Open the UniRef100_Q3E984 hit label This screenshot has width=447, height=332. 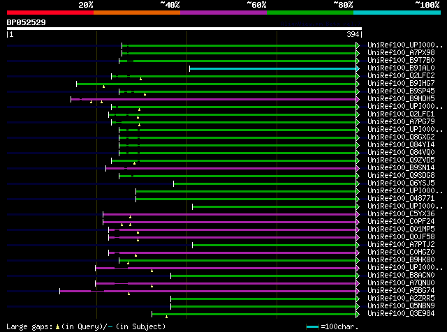[401, 314]
